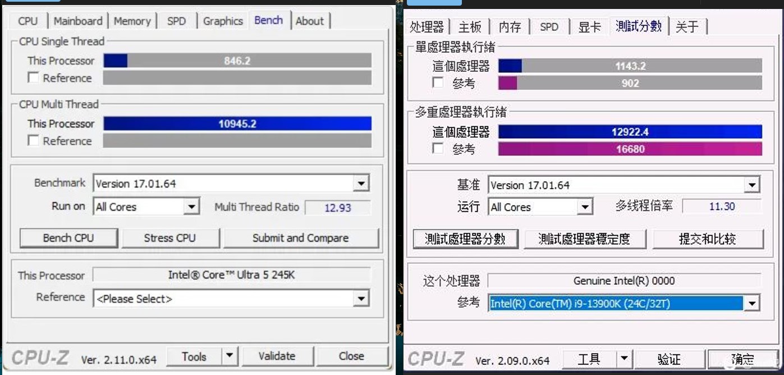Click the 單處理器執行緒 group label
Image resolution: width=784 pixels, height=375 pixels.
point(455,47)
